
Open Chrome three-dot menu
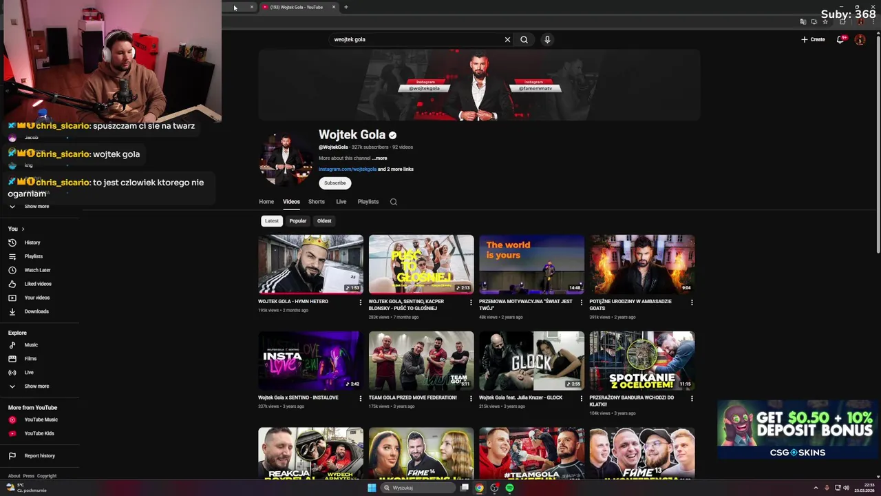[873, 21]
